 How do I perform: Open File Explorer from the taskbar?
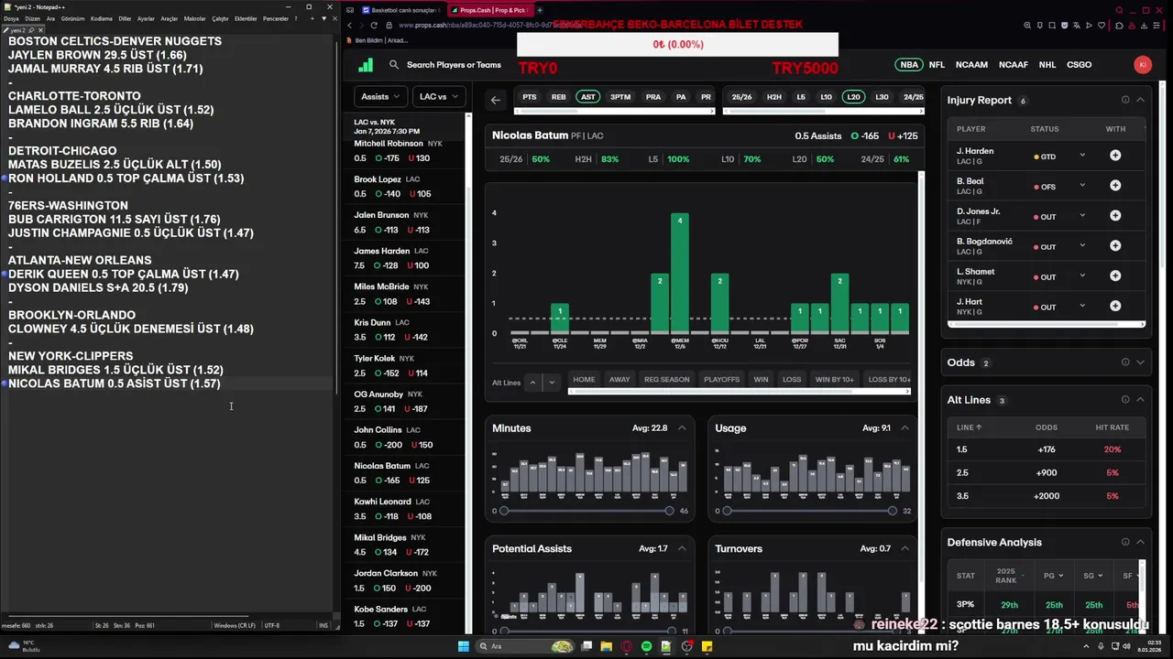(607, 646)
